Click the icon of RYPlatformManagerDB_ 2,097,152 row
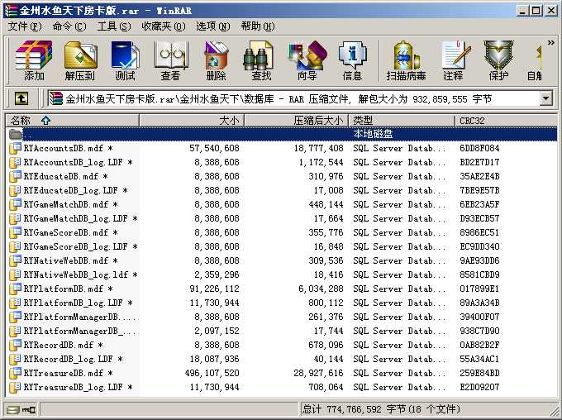The width and height of the screenshot is (562, 420). pyautogui.click(x=16, y=331)
